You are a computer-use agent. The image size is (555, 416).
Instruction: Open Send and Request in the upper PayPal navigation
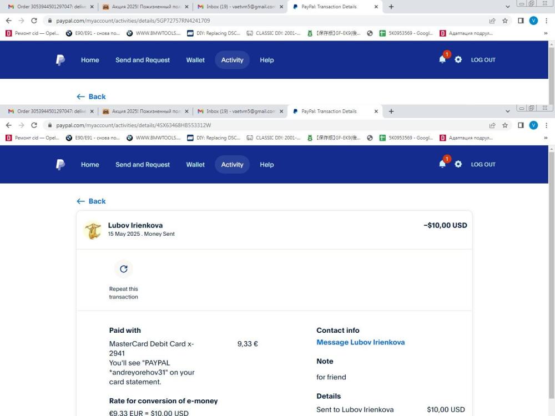[143, 60]
